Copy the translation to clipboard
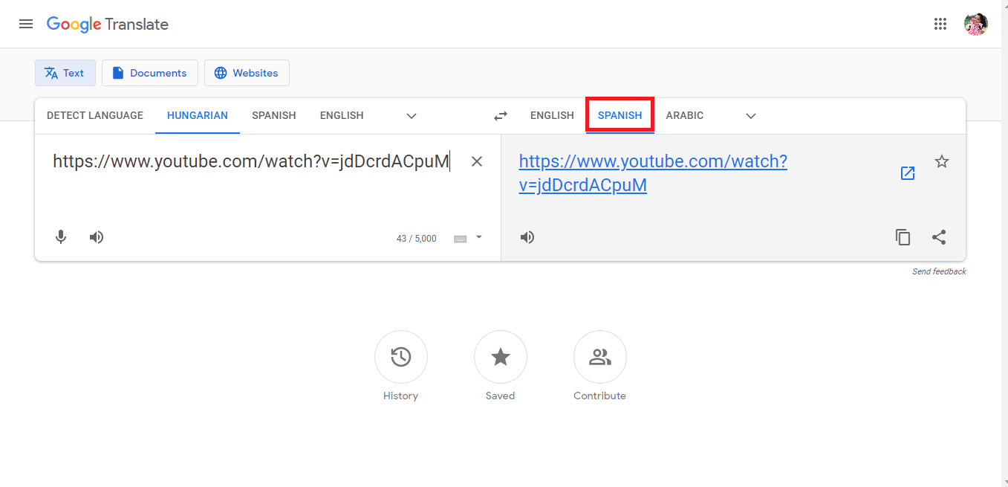The width and height of the screenshot is (1008, 487). click(903, 237)
